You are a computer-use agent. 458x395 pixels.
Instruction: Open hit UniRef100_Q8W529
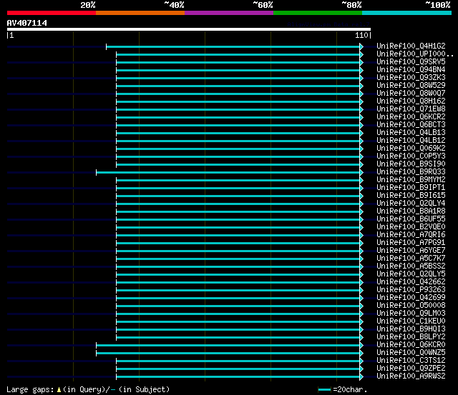click(x=411, y=86)
